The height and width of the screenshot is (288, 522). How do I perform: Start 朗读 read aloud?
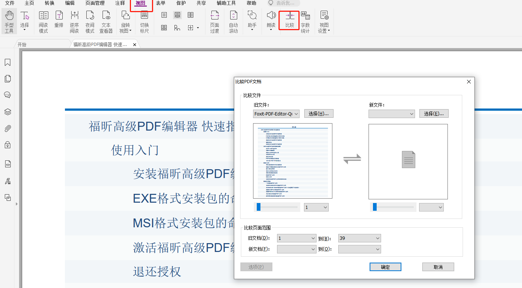[x=271, y=21]
